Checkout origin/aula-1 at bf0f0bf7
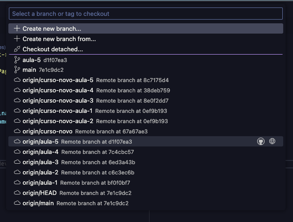The width and height of the screenshot is (293, 222). click(x=146, y=183)
